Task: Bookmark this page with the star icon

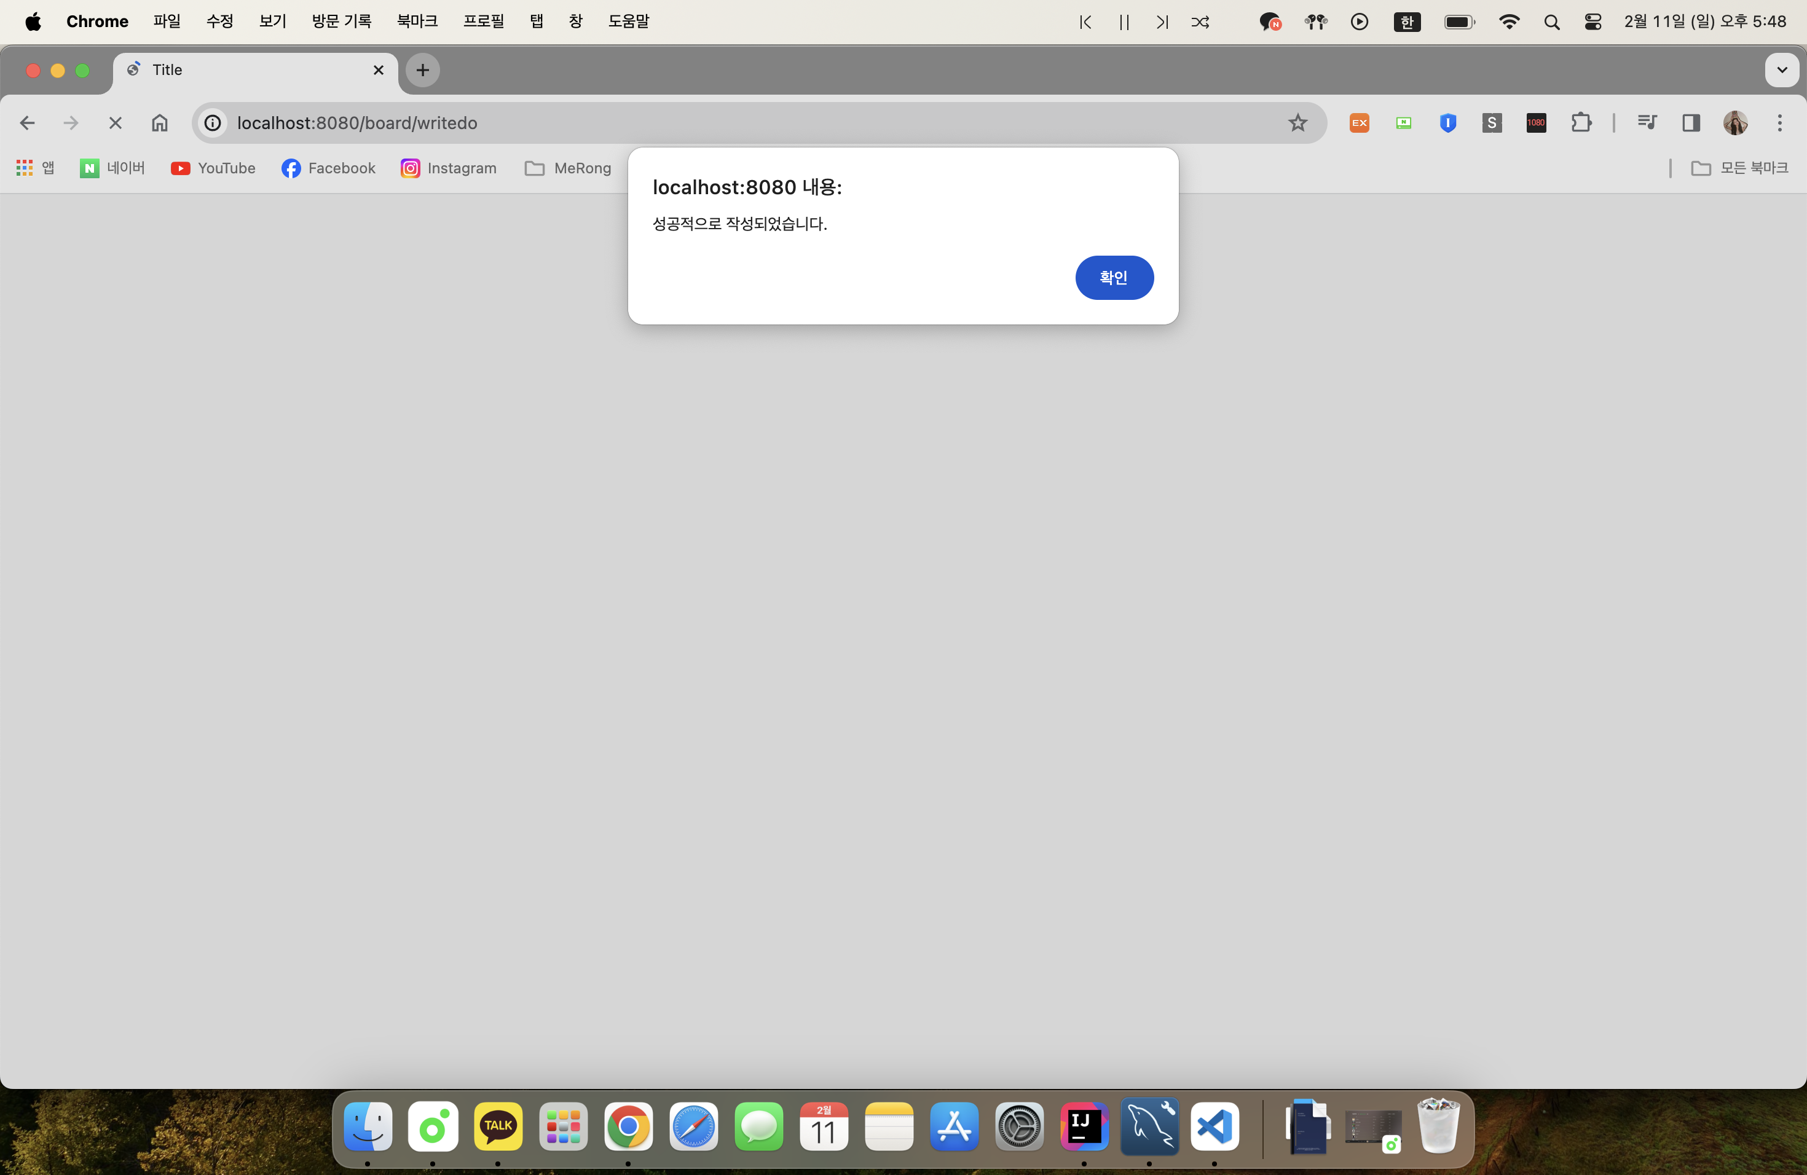Action: [1297, 123]
